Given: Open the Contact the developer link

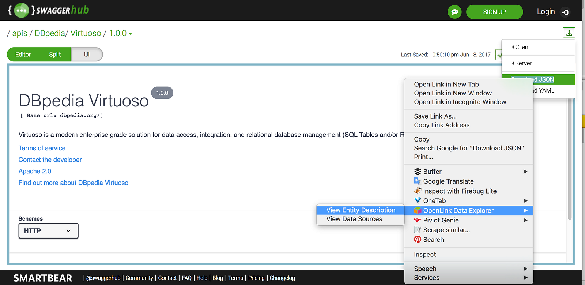Looking at the screenshot, I should click(x=50, y=160).
